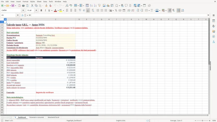Click the Insert Hyperlink globe icon

click(x=122, y=6)
